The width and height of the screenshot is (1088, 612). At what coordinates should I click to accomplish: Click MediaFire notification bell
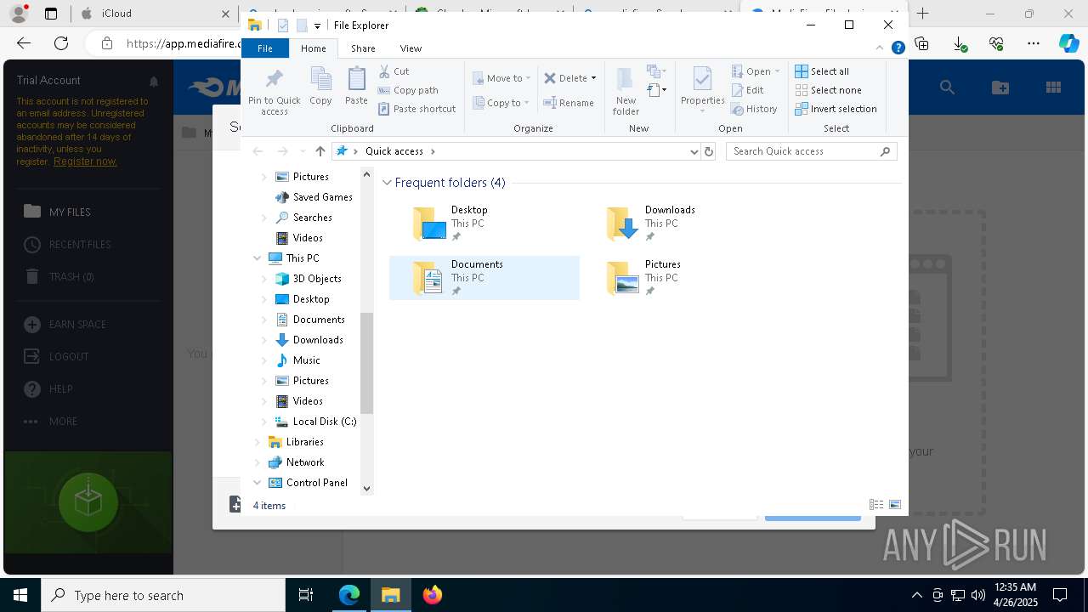154,82
